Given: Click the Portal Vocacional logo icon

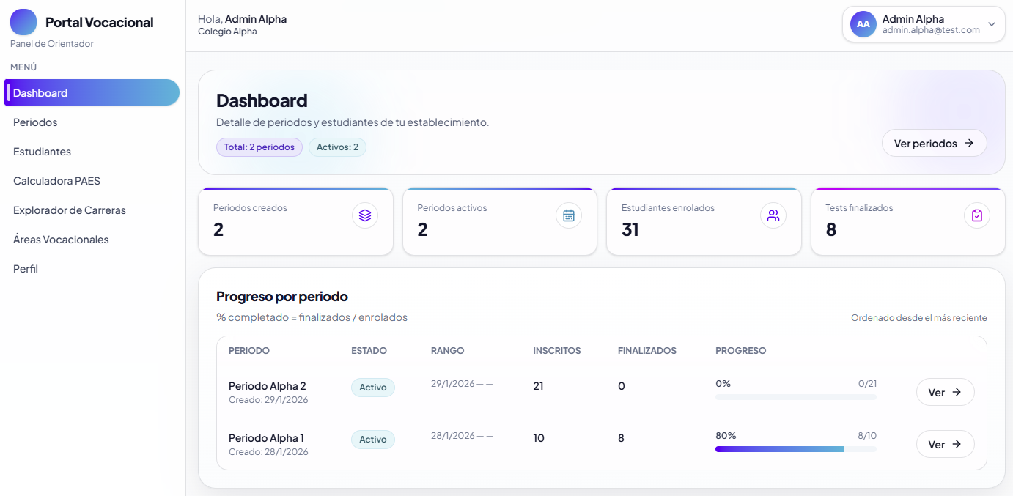Looking at the screenshot, I should tap(23, 22).
